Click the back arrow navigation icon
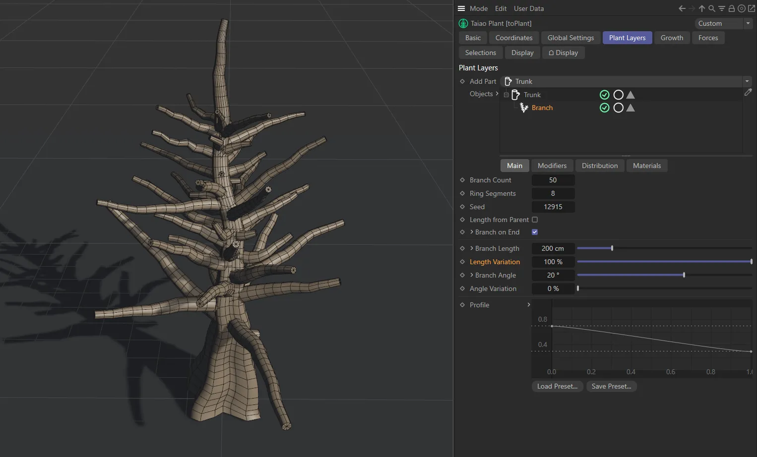757x457 pixels. pyautogui.click(x=682, y=8)
